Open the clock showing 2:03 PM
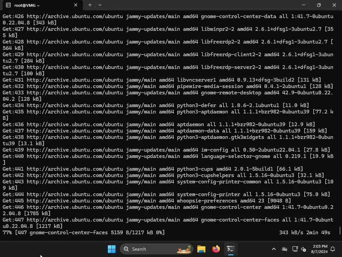 click(319, 249)
